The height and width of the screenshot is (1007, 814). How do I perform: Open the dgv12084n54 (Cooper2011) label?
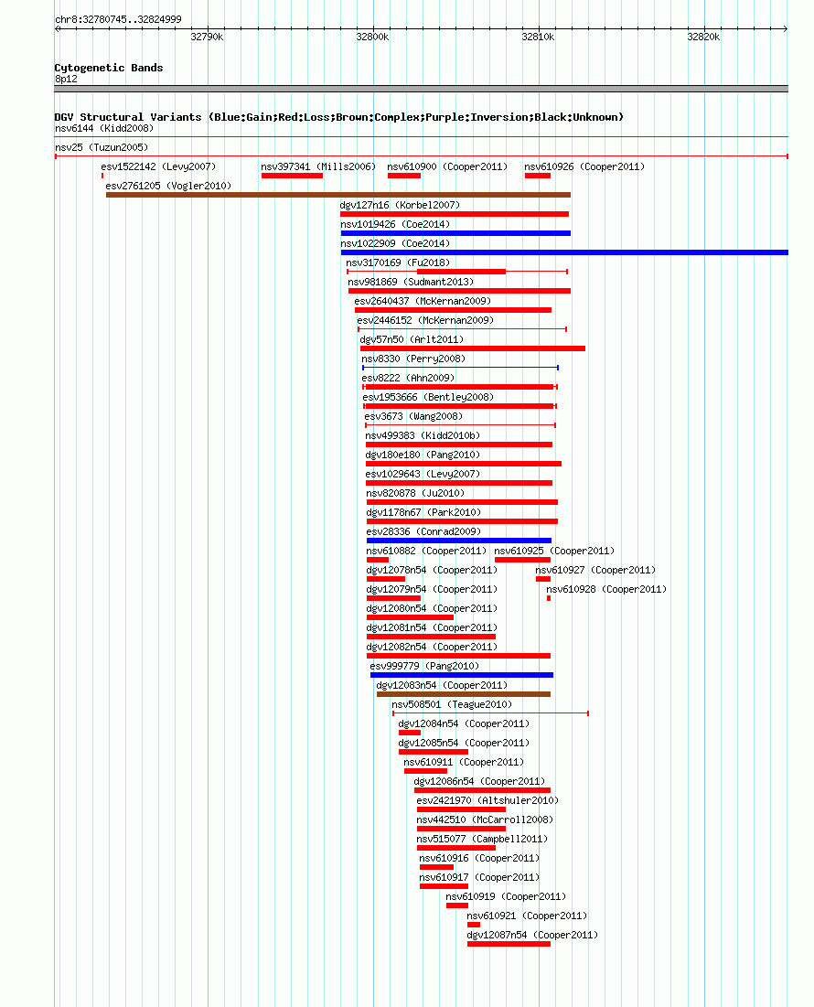pos(464,725)
